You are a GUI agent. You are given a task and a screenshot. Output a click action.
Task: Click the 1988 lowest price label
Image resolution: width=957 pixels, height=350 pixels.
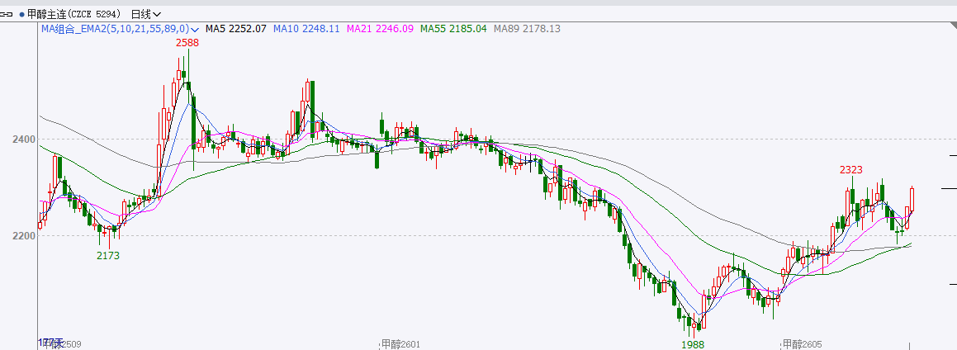point(693,343)
